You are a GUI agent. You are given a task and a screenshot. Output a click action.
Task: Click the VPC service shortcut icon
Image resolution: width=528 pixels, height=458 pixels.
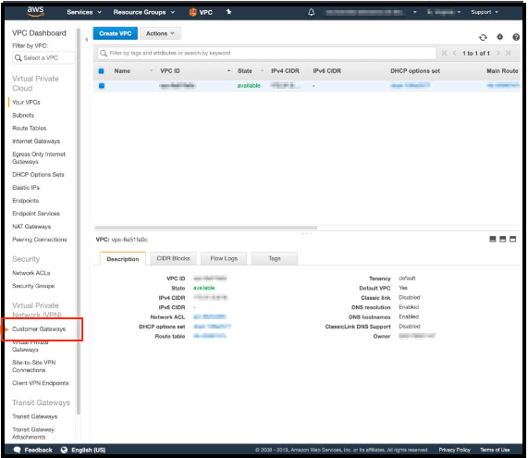point(192,12)
